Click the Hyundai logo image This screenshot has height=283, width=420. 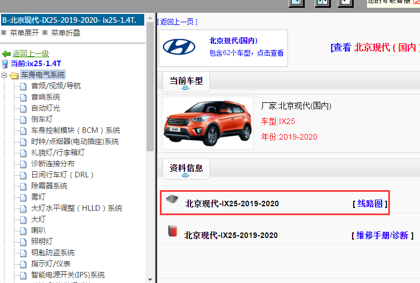point(179,47)
